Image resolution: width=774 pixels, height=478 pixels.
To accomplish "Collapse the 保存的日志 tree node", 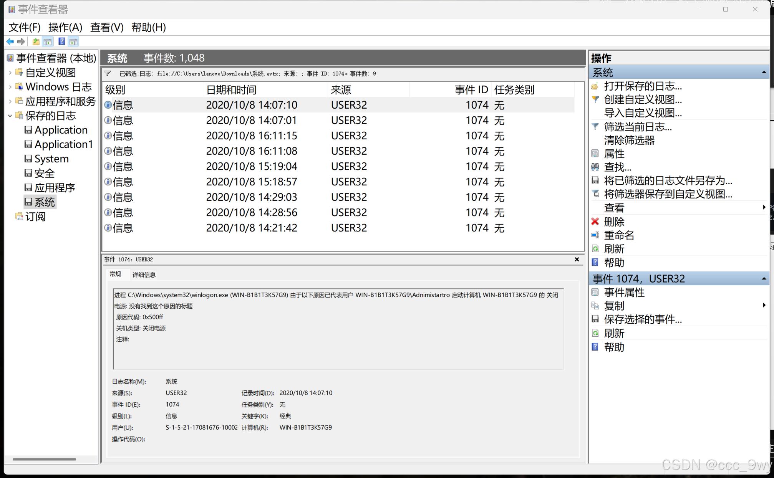I will [x=10, y=116].
